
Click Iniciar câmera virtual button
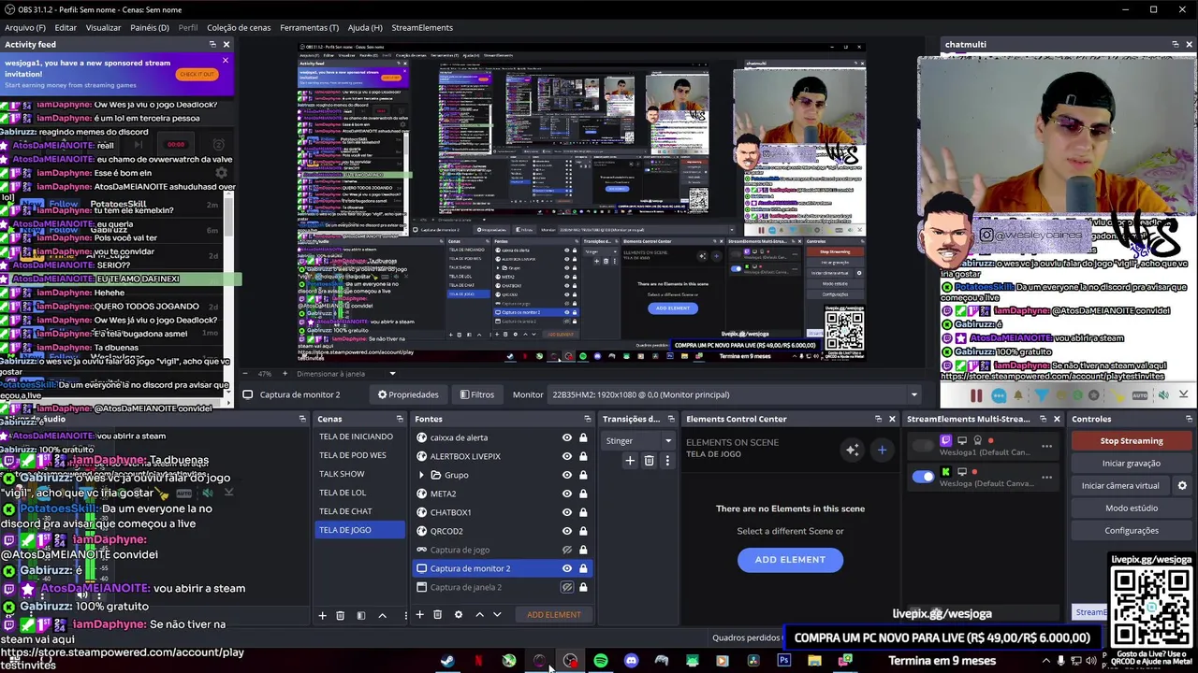pos(1120,485)
